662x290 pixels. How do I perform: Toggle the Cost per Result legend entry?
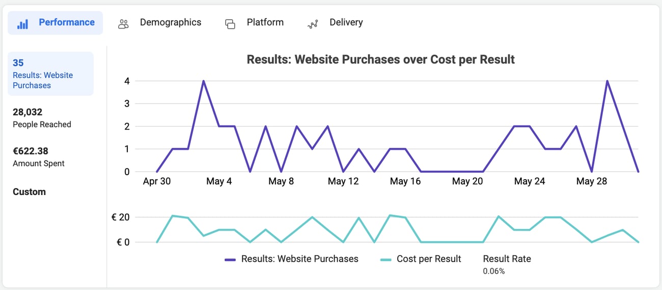click(428, 259)
